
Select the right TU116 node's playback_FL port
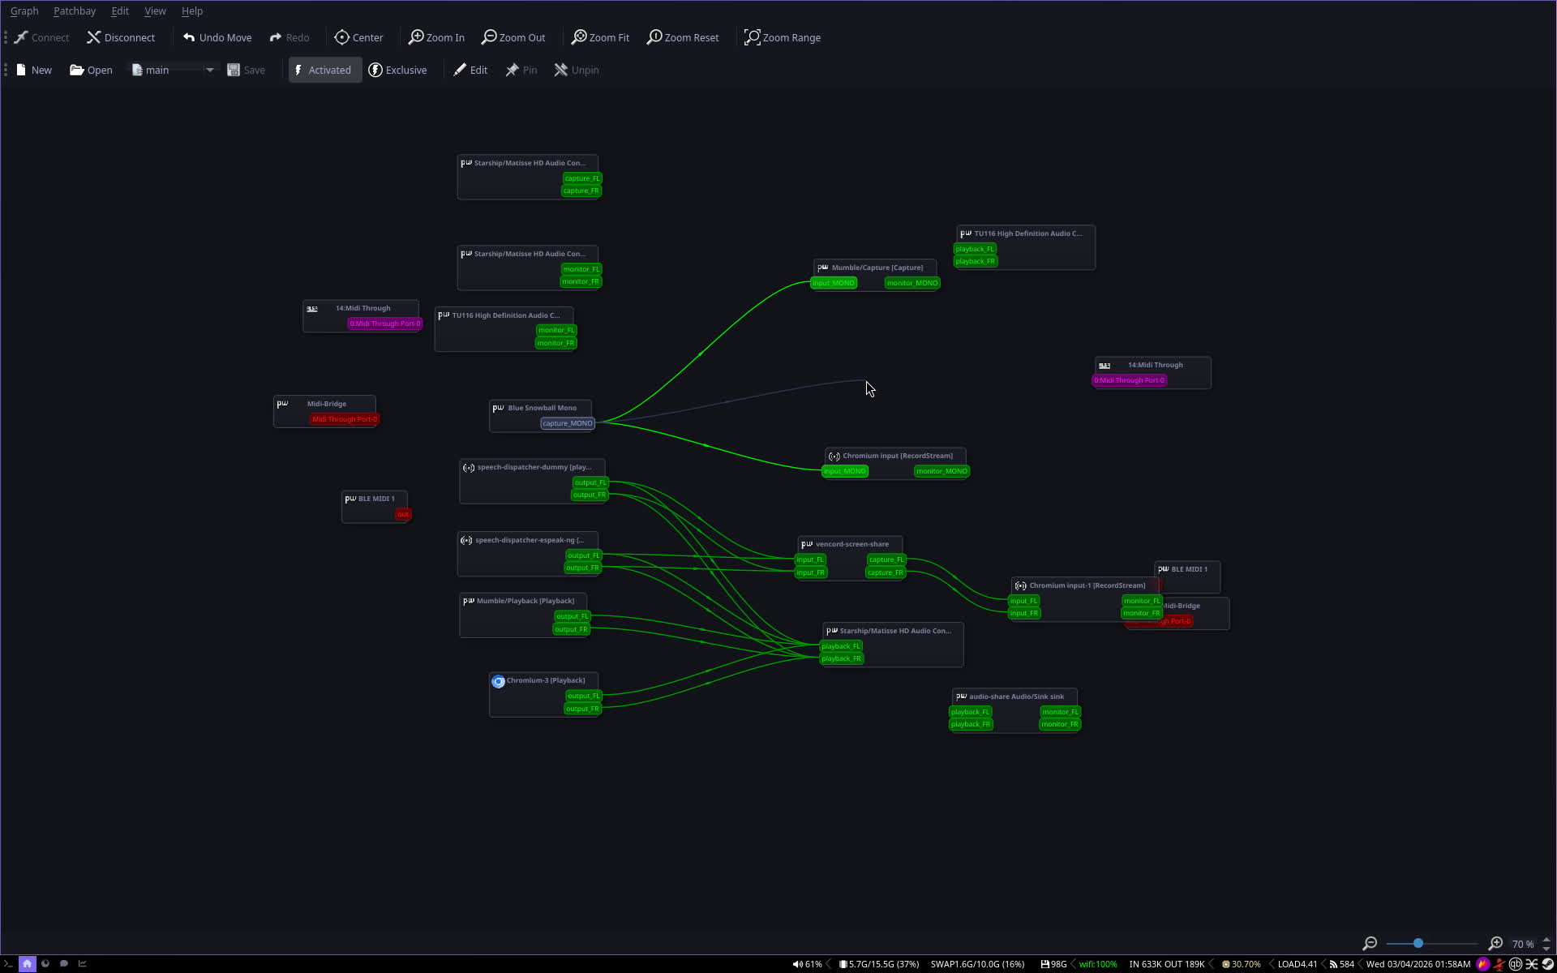[975, 249]
